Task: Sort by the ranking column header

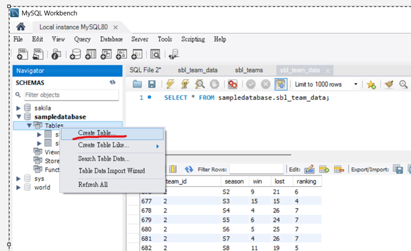Action: coord(307,181)
